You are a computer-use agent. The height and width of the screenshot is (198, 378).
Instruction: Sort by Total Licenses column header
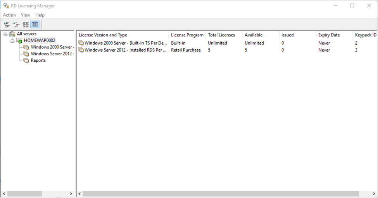pos(224,35)
